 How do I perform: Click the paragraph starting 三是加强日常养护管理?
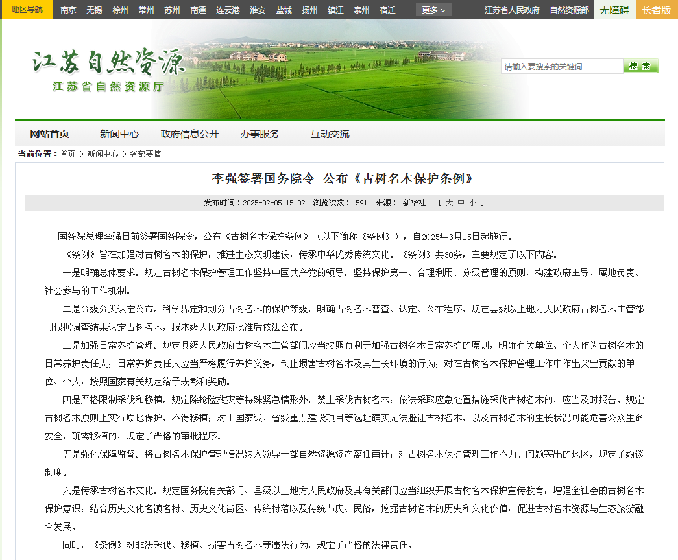pos(344,364)
